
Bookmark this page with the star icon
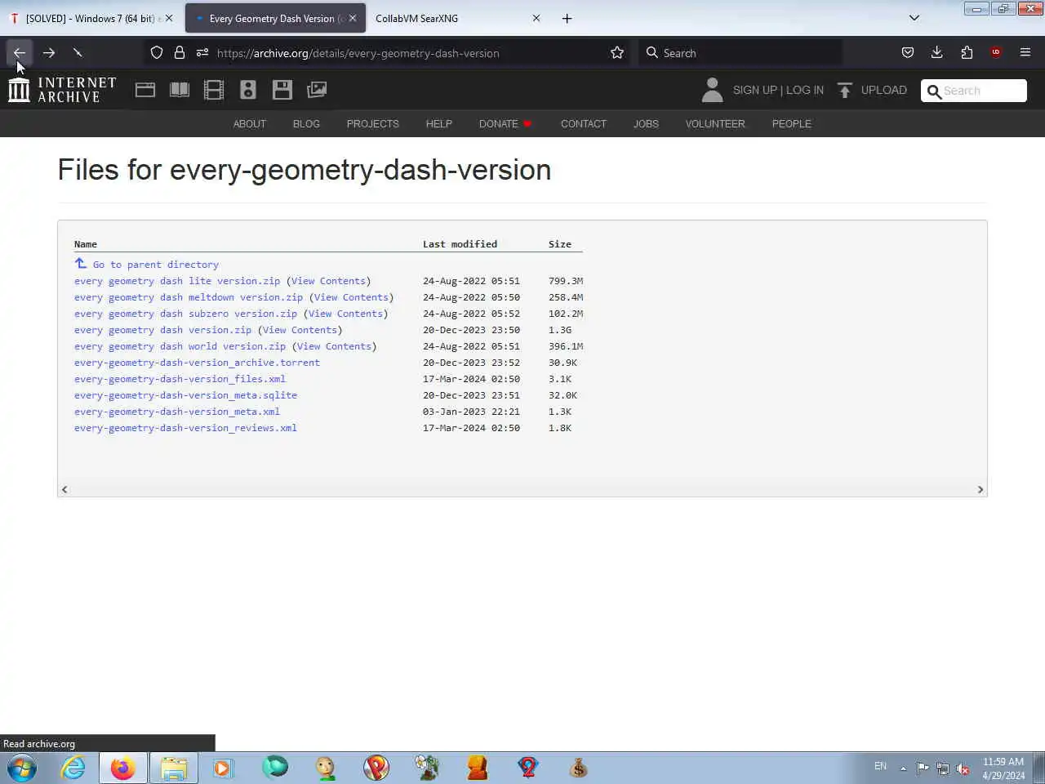pos(617,53)
